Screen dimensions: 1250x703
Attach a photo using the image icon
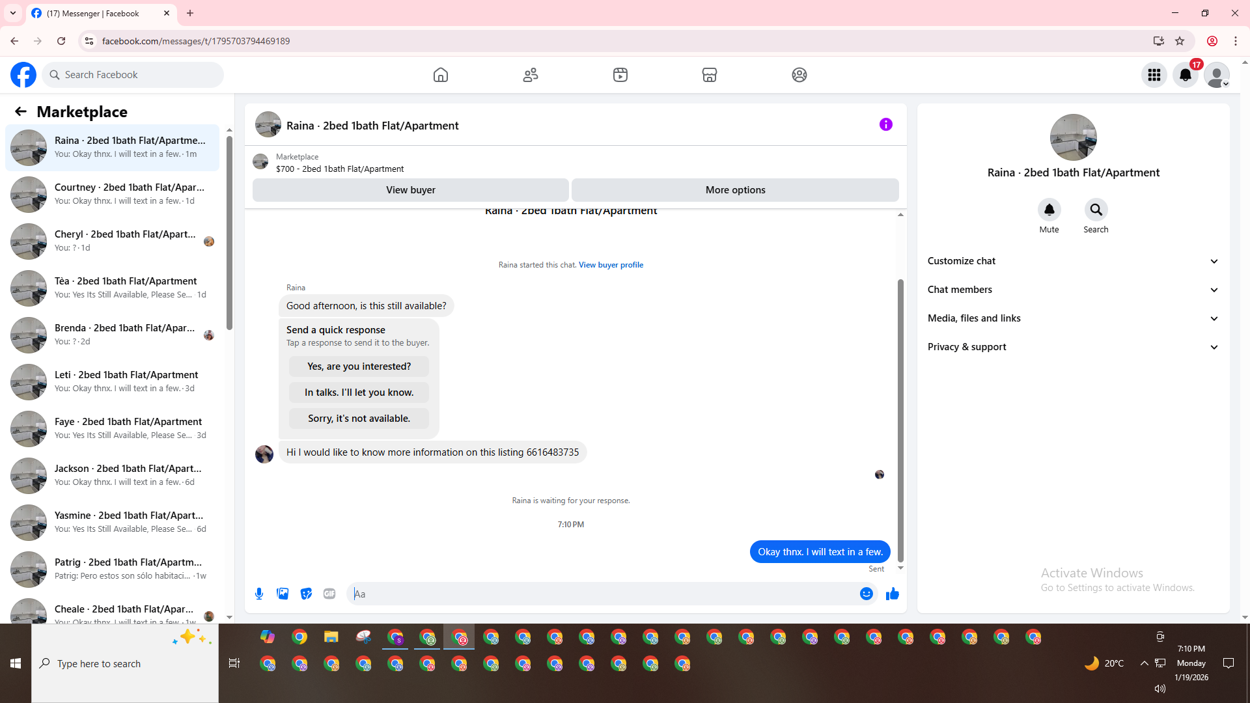283,594
